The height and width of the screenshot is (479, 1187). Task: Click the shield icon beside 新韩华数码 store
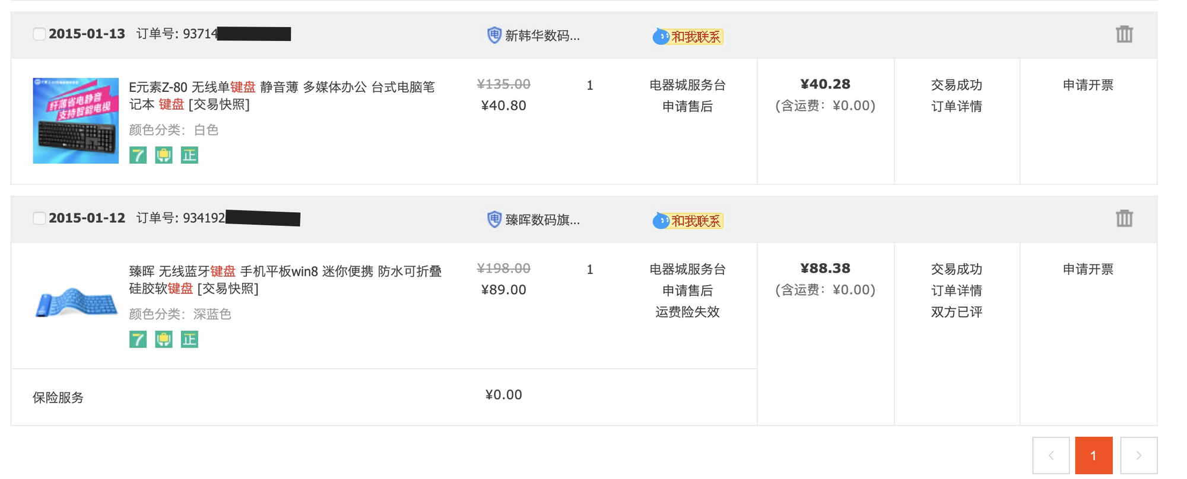[494, 35]
